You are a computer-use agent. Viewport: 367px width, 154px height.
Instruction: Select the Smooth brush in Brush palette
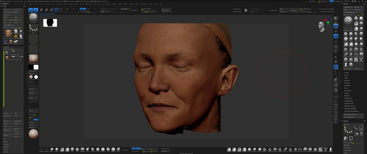pos(351,65)
